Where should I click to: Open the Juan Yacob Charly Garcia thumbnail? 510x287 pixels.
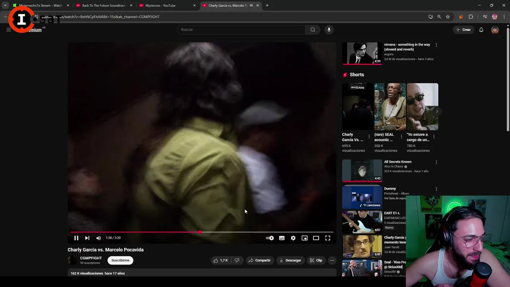pos(362,246)
